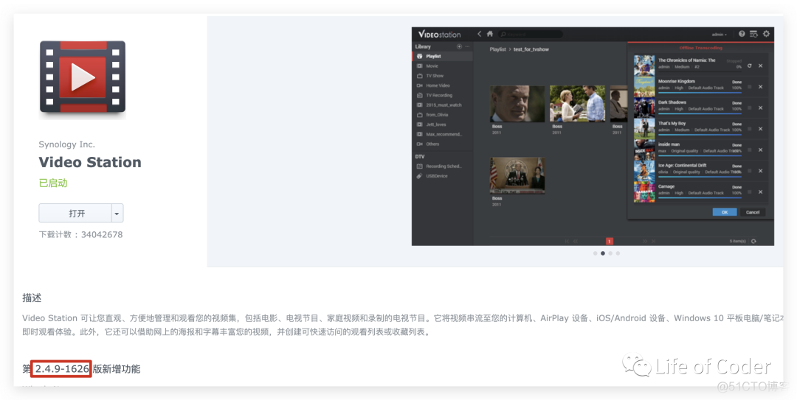The width and height of the screenshot is (797, 400).
Task: Click OK in Offline Transcoding dialog
Action: coord(724,212)
